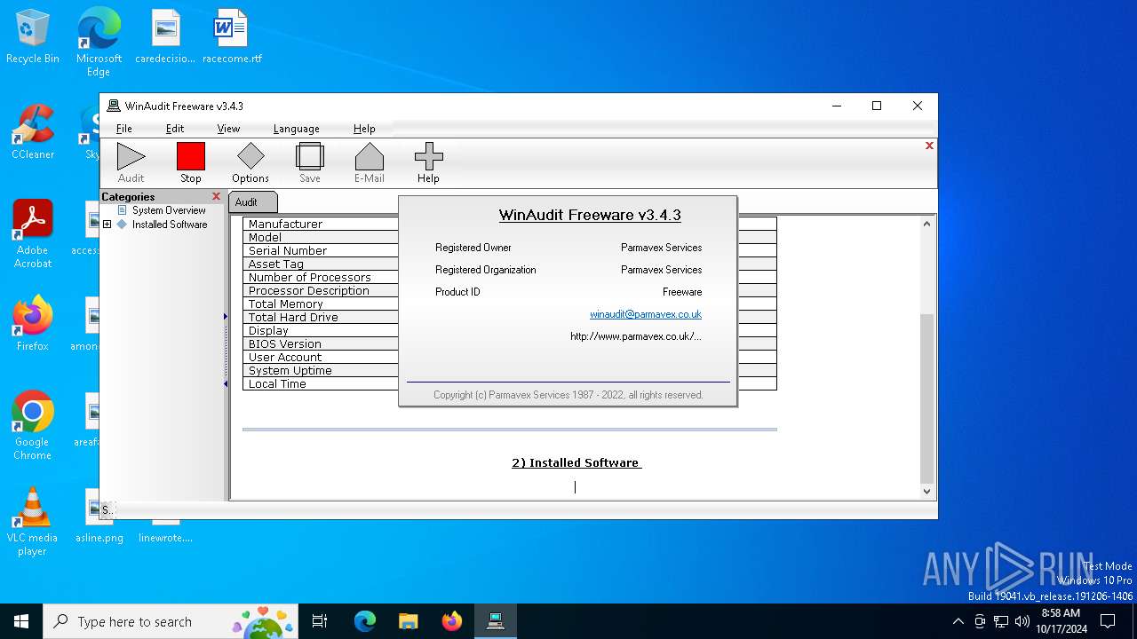Open the notification center icon
Image resolution: width=1137 pixels, height=639 pixels.
click(x=1108, y=621)
